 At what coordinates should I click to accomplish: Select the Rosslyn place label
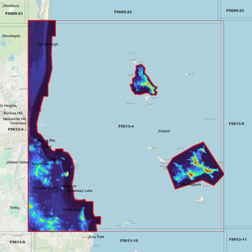[x=57, y=160]
